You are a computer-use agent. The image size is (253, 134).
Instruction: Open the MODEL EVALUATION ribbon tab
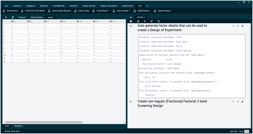tap(109, 6)
